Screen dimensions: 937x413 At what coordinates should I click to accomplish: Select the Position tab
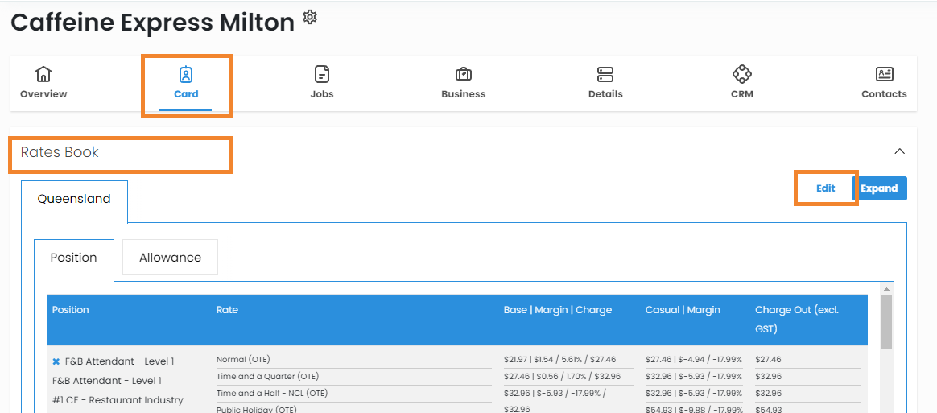[74, 258]
